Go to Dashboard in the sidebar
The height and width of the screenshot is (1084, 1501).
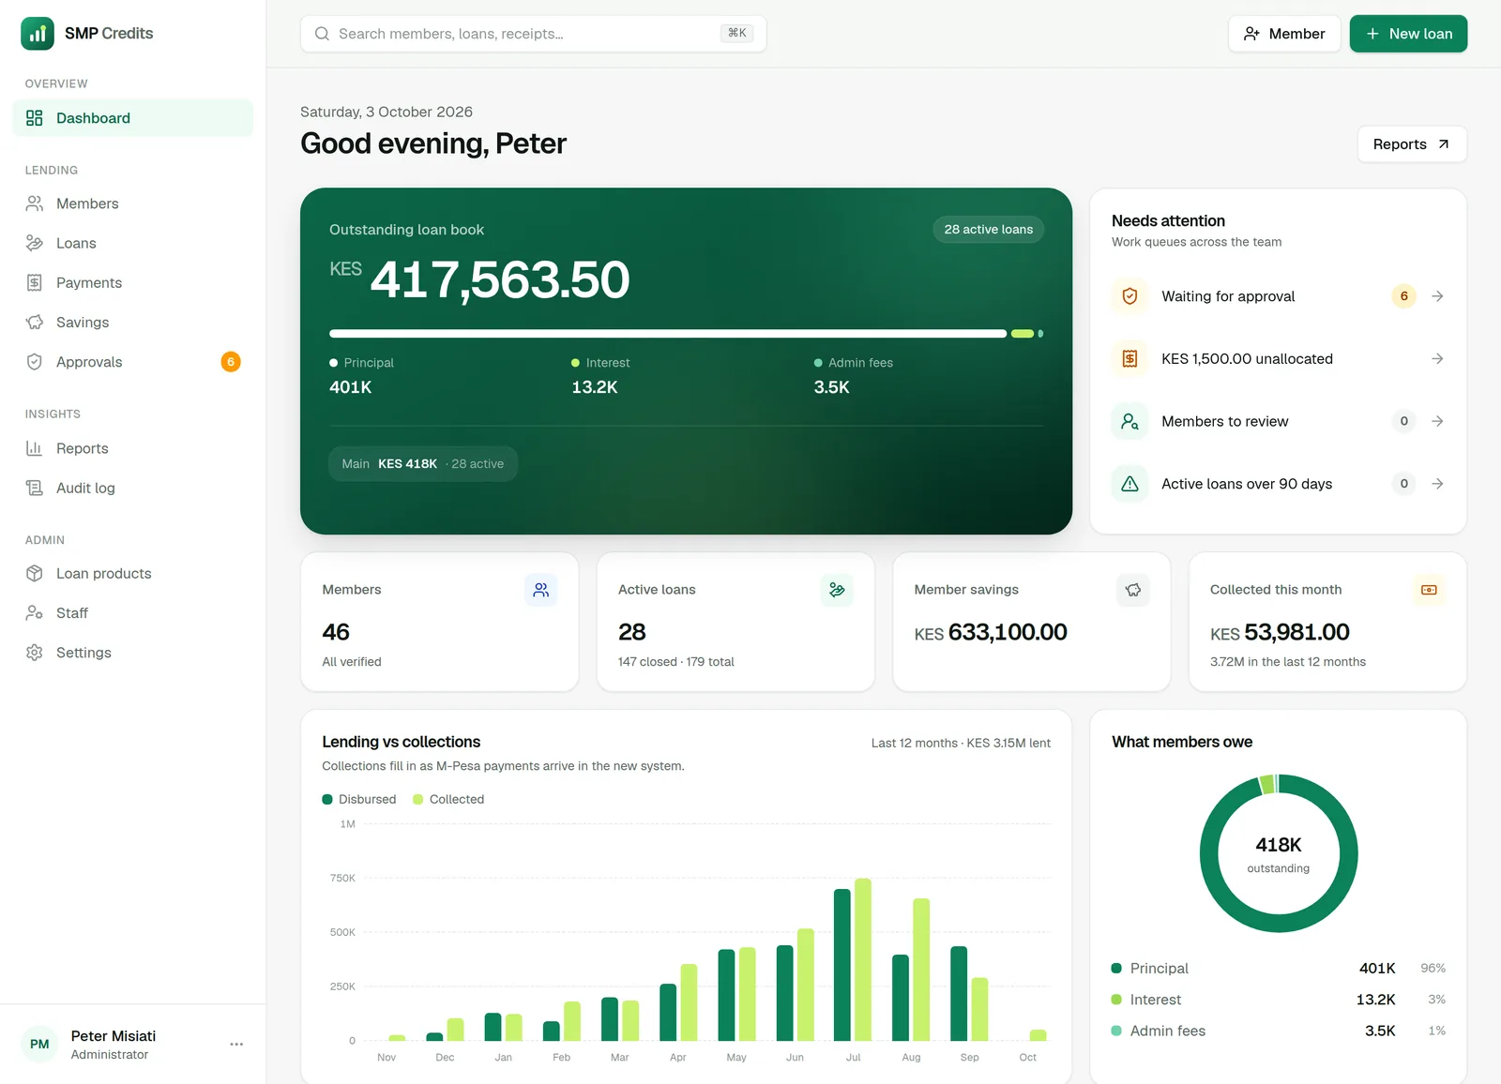[x=133, y=118]
